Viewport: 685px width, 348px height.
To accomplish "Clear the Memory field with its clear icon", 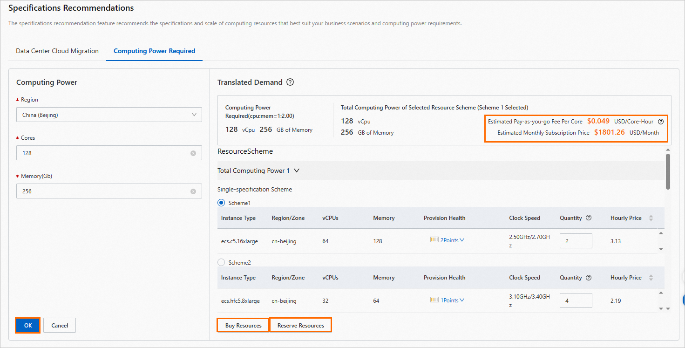I will click(193, 191).
